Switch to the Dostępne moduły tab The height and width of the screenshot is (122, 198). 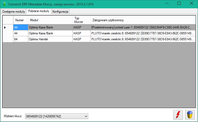13,12
